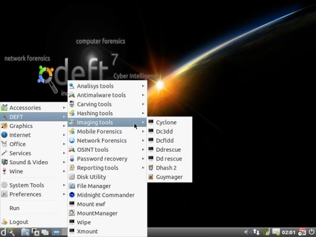This screenshot has width=316, height=237.
Task: Click the Reporting tools icon
Action: click(72, 167)
